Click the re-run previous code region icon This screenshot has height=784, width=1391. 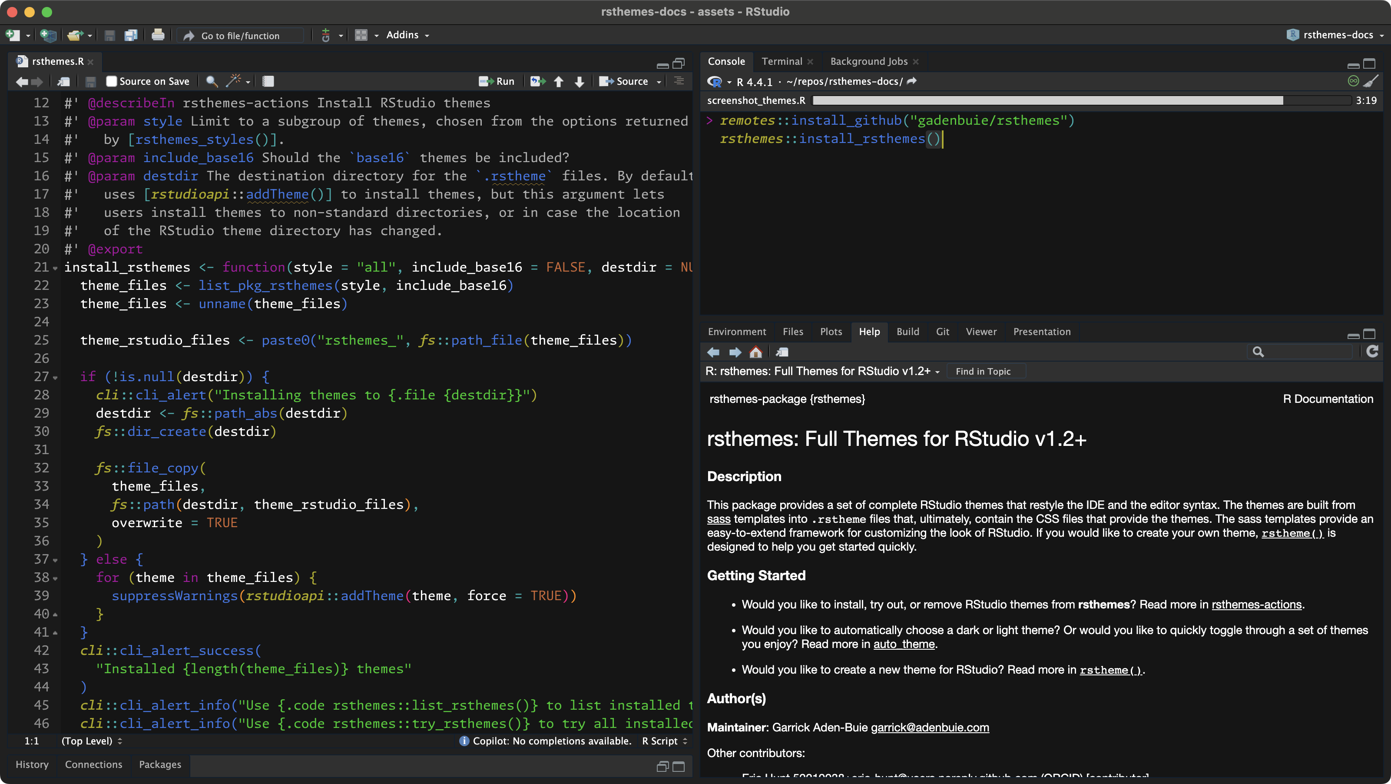(x=537, y=81)
